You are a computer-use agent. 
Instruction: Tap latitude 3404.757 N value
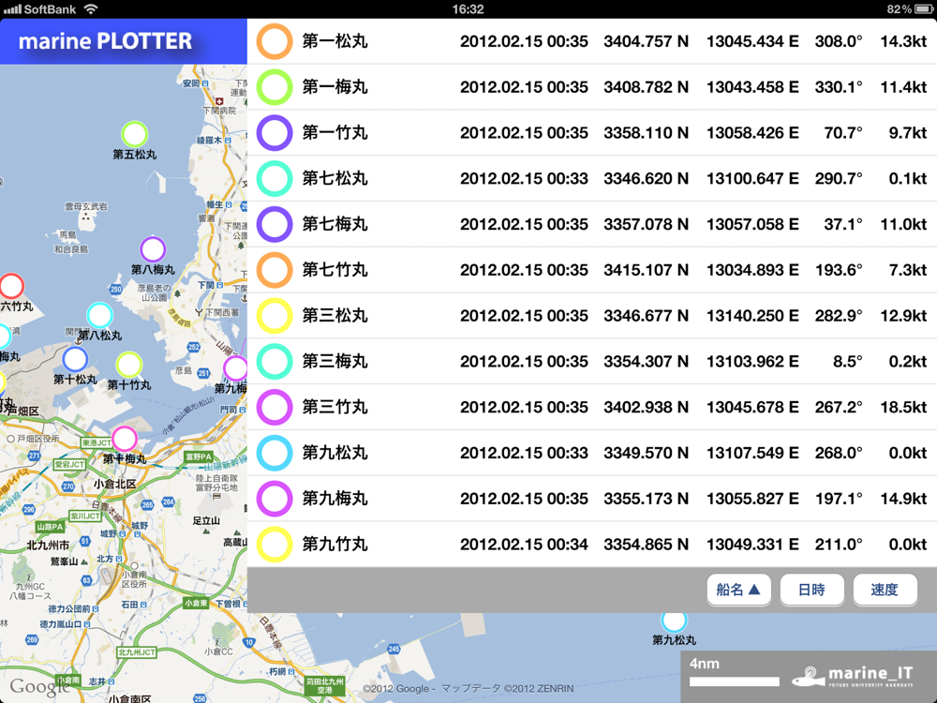[x=646, y=42]
